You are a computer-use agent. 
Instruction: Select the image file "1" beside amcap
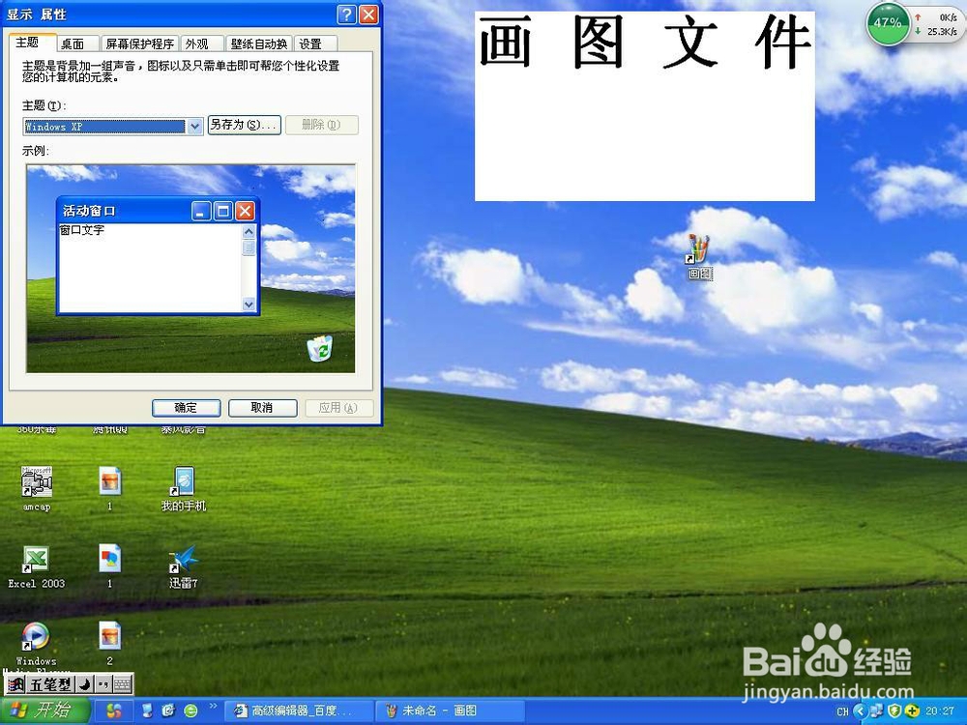pyautogui.click(x=110, y=488)
